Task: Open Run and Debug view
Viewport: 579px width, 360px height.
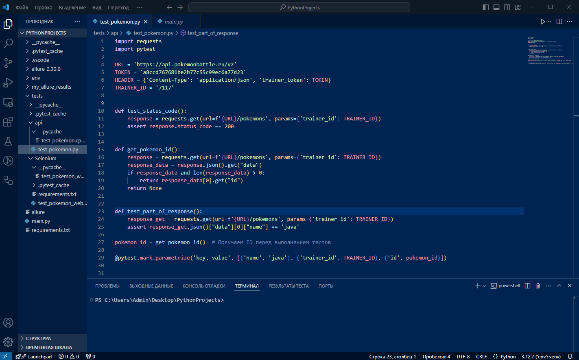Action: point(8,83)
